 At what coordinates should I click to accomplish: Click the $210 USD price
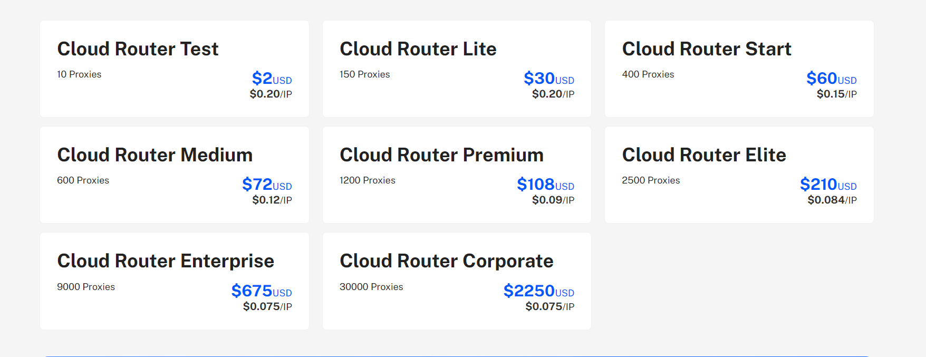(x=828, y=184)
